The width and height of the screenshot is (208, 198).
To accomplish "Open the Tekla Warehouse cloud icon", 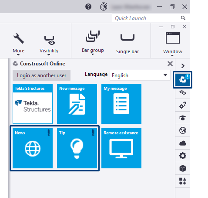I will [x=183, y=143].
